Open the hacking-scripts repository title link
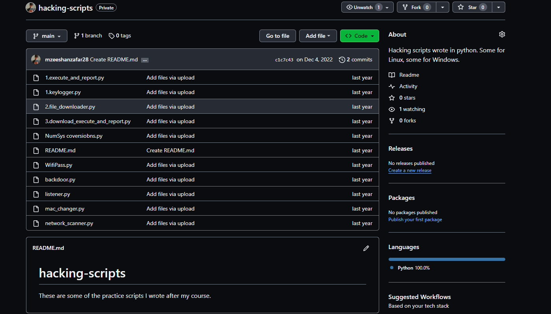Screen dimensions: 551x314 (x=66, y=8)
